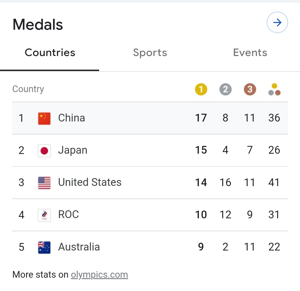Screen dimensions: 300x291
Task: Select the Countries tab
Action: [x=50, y=53]
